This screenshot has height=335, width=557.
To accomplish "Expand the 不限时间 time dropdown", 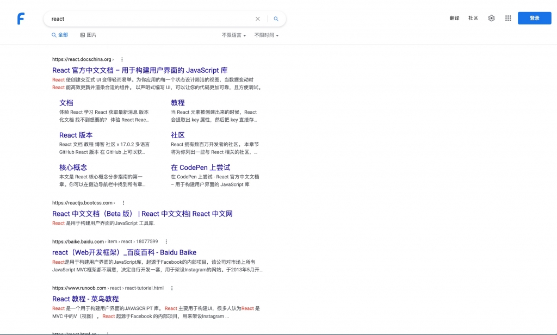I will [267, 35].
